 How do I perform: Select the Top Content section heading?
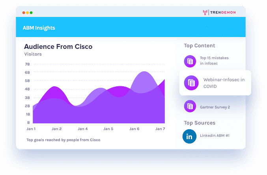[200, 46]
